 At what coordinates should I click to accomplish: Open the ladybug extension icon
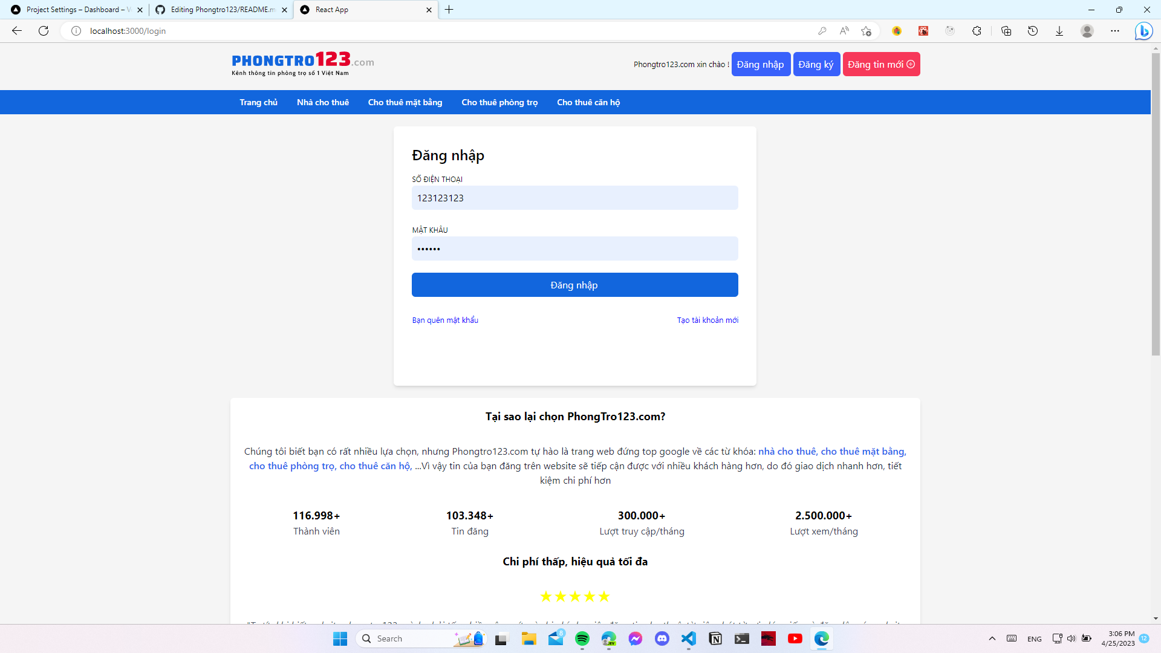(x=897, y=31)
